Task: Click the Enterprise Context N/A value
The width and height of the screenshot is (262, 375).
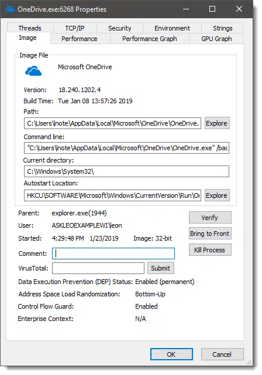Action: [140, 319]
